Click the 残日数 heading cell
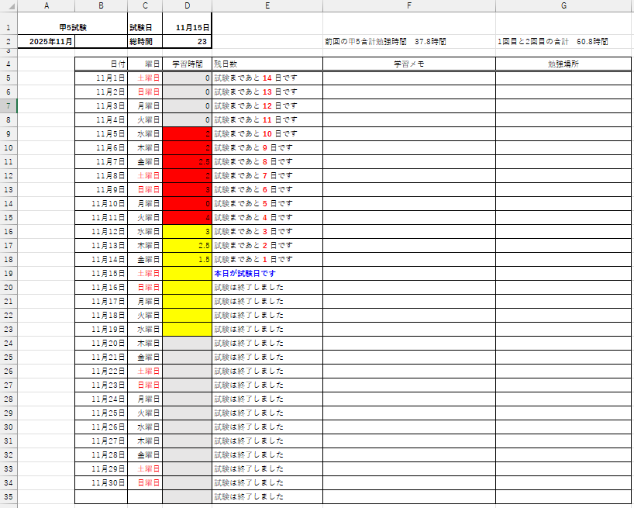 pyautogui.click(x=267, y=64)
